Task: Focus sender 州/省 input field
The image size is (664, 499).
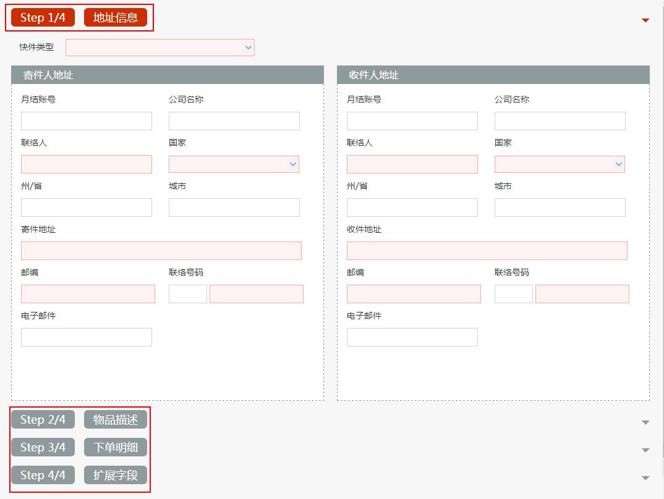Action: coord(87,208)
